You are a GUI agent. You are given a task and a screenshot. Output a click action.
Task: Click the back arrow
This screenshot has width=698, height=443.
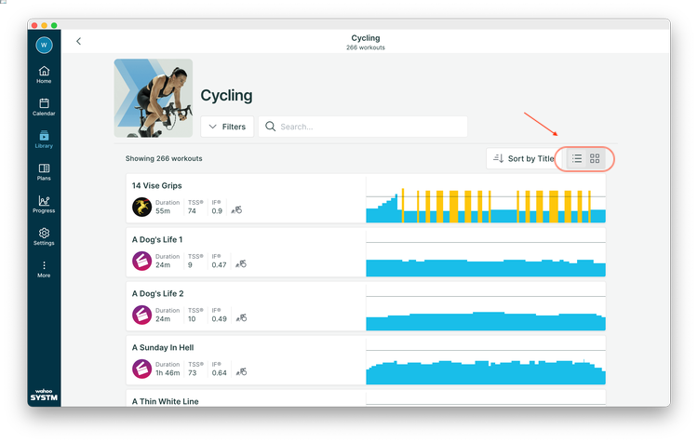pyautogui.click(x=79, y=41)
